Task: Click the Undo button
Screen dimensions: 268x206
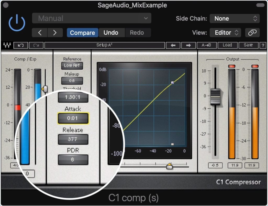Action: click(111, 32)
